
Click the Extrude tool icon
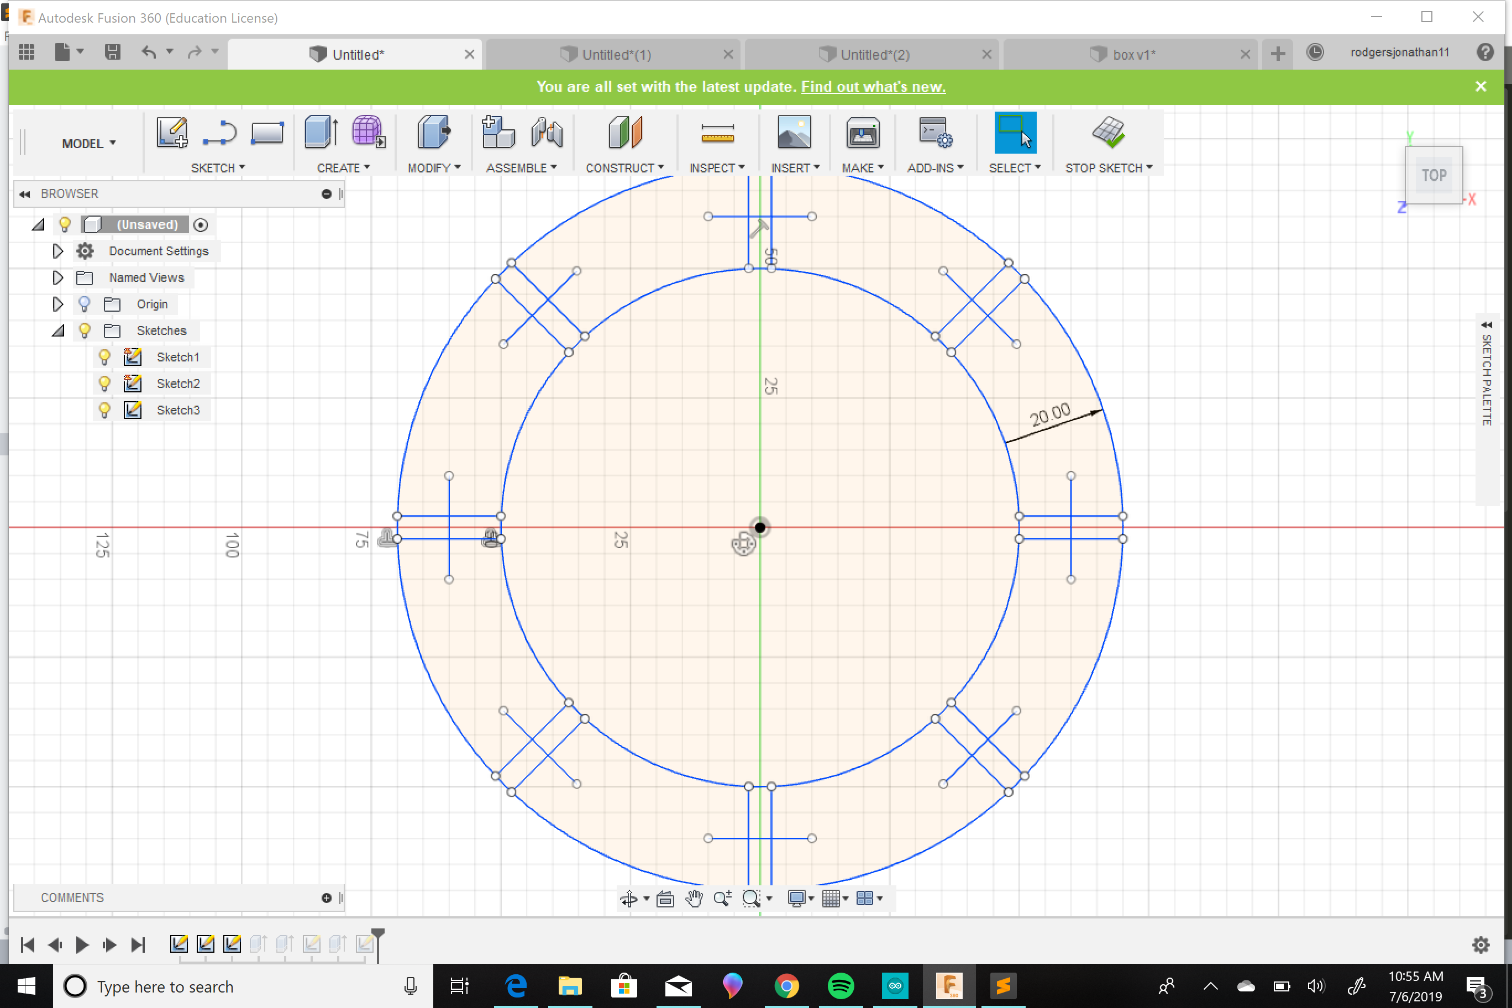tap(322, 133)
